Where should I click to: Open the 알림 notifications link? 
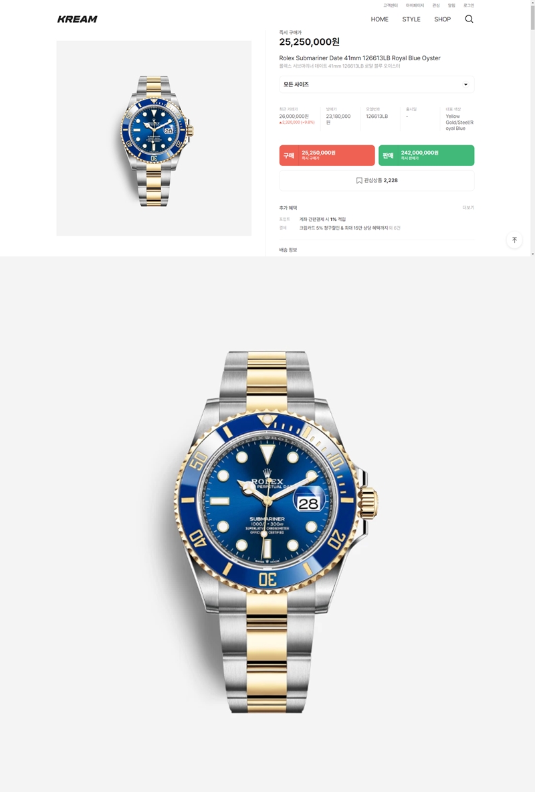[x=451, y=5]
